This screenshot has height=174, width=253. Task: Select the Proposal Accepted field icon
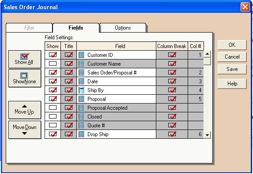tap(81, 107)
